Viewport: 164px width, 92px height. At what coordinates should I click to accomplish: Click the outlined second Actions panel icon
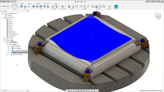(85, 6)
